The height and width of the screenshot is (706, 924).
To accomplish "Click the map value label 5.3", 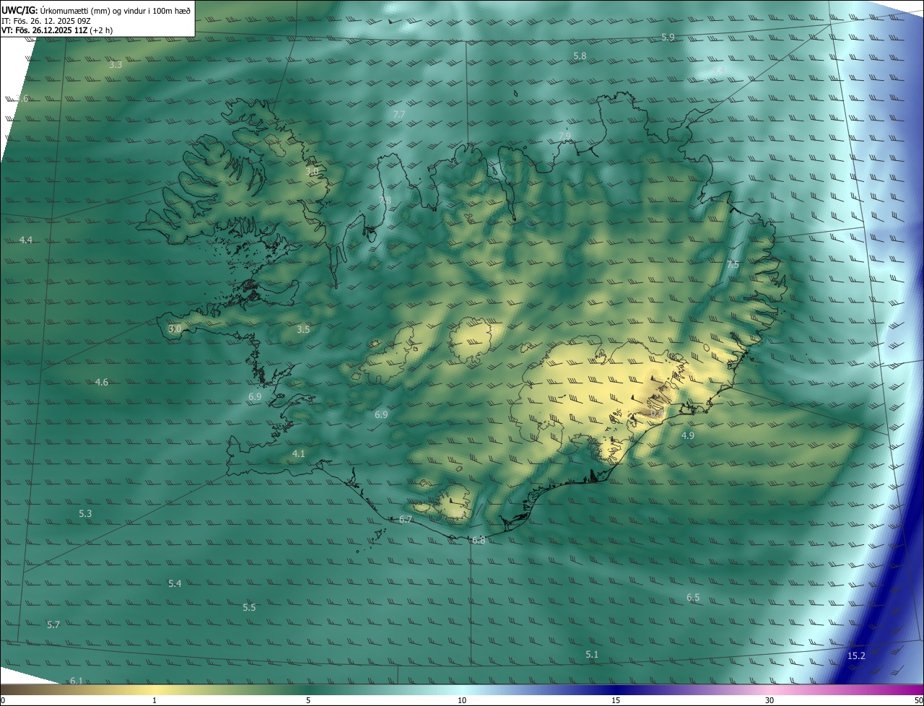I will coord(85,514).
